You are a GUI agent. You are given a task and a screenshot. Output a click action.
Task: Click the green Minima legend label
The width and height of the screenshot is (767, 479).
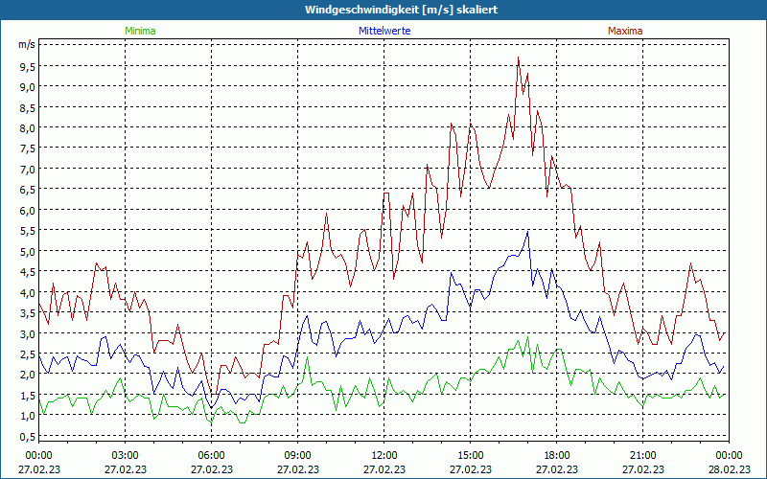point(140,31)
